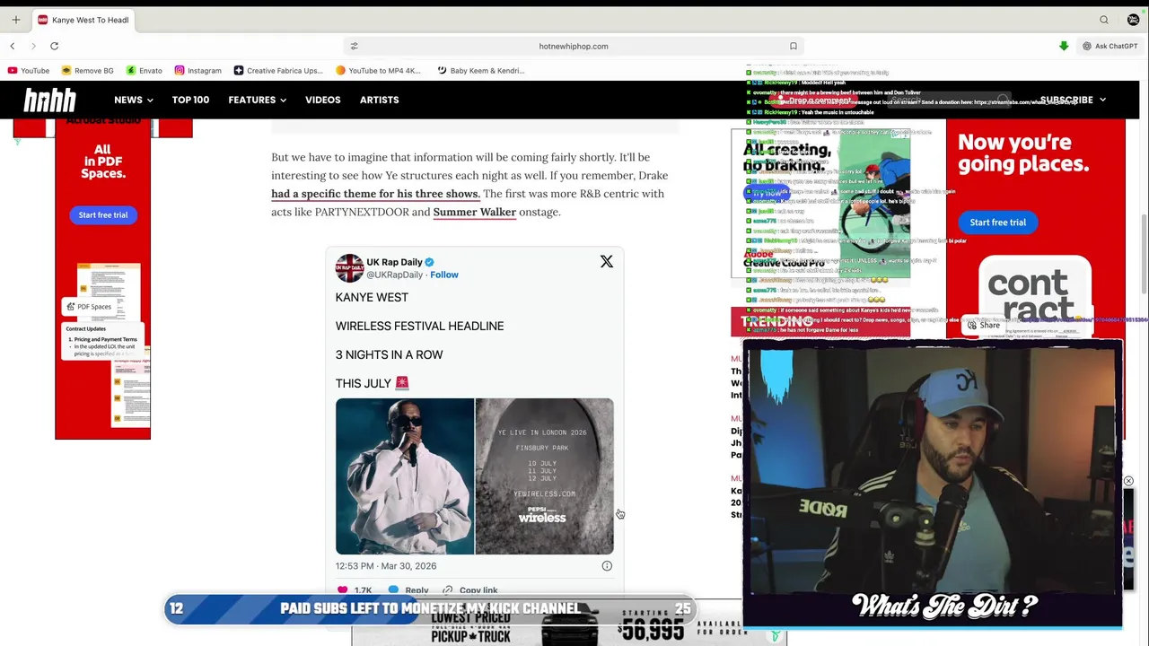Expand the SUBSCRIBE dropdown
Screen dimensions: 1149x646
click(1073, 100)
